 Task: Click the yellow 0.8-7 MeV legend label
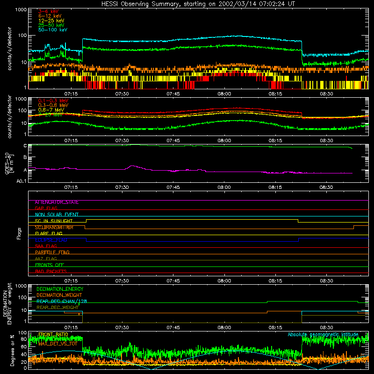[x=51, y=110]
